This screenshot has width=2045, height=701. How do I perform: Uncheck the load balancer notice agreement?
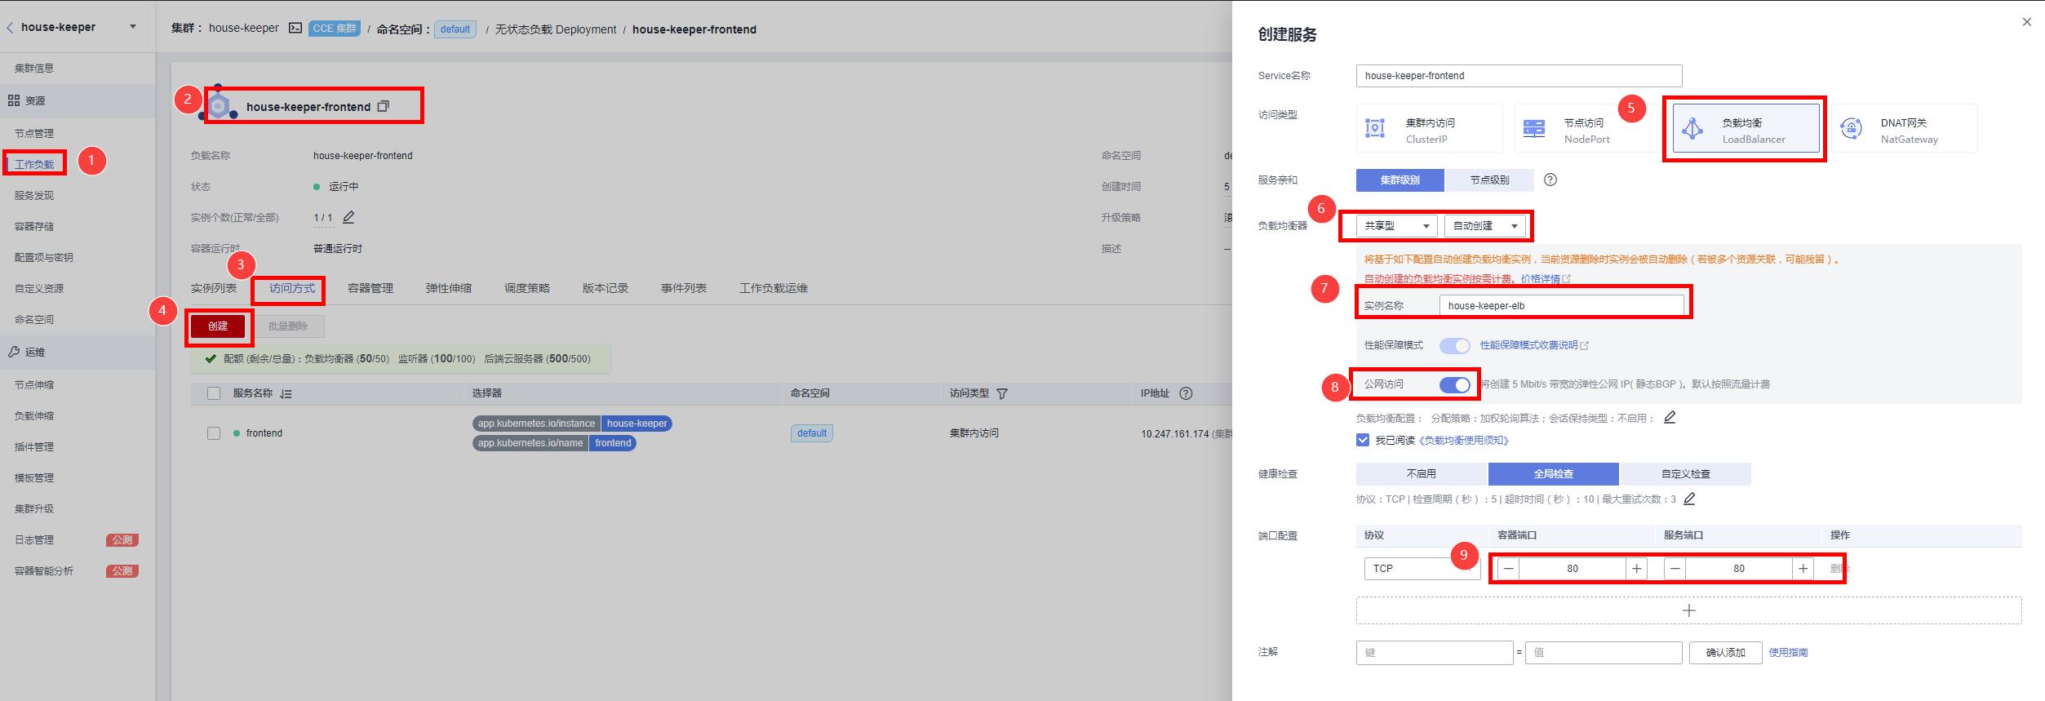1362,440
